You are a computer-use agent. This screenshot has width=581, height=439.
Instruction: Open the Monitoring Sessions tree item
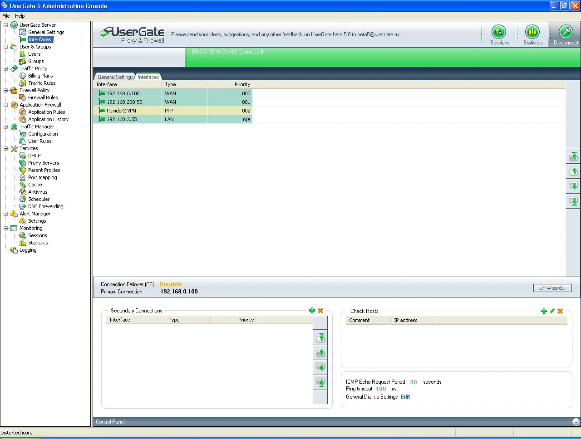coord(37,235)
